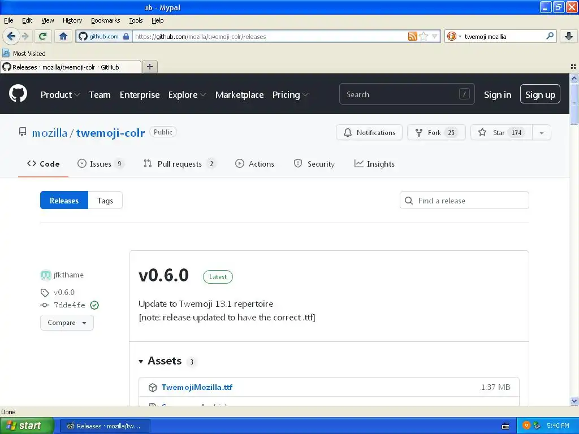
Task: Click the RSS feed icon in address bar
Action: (412, 36)
